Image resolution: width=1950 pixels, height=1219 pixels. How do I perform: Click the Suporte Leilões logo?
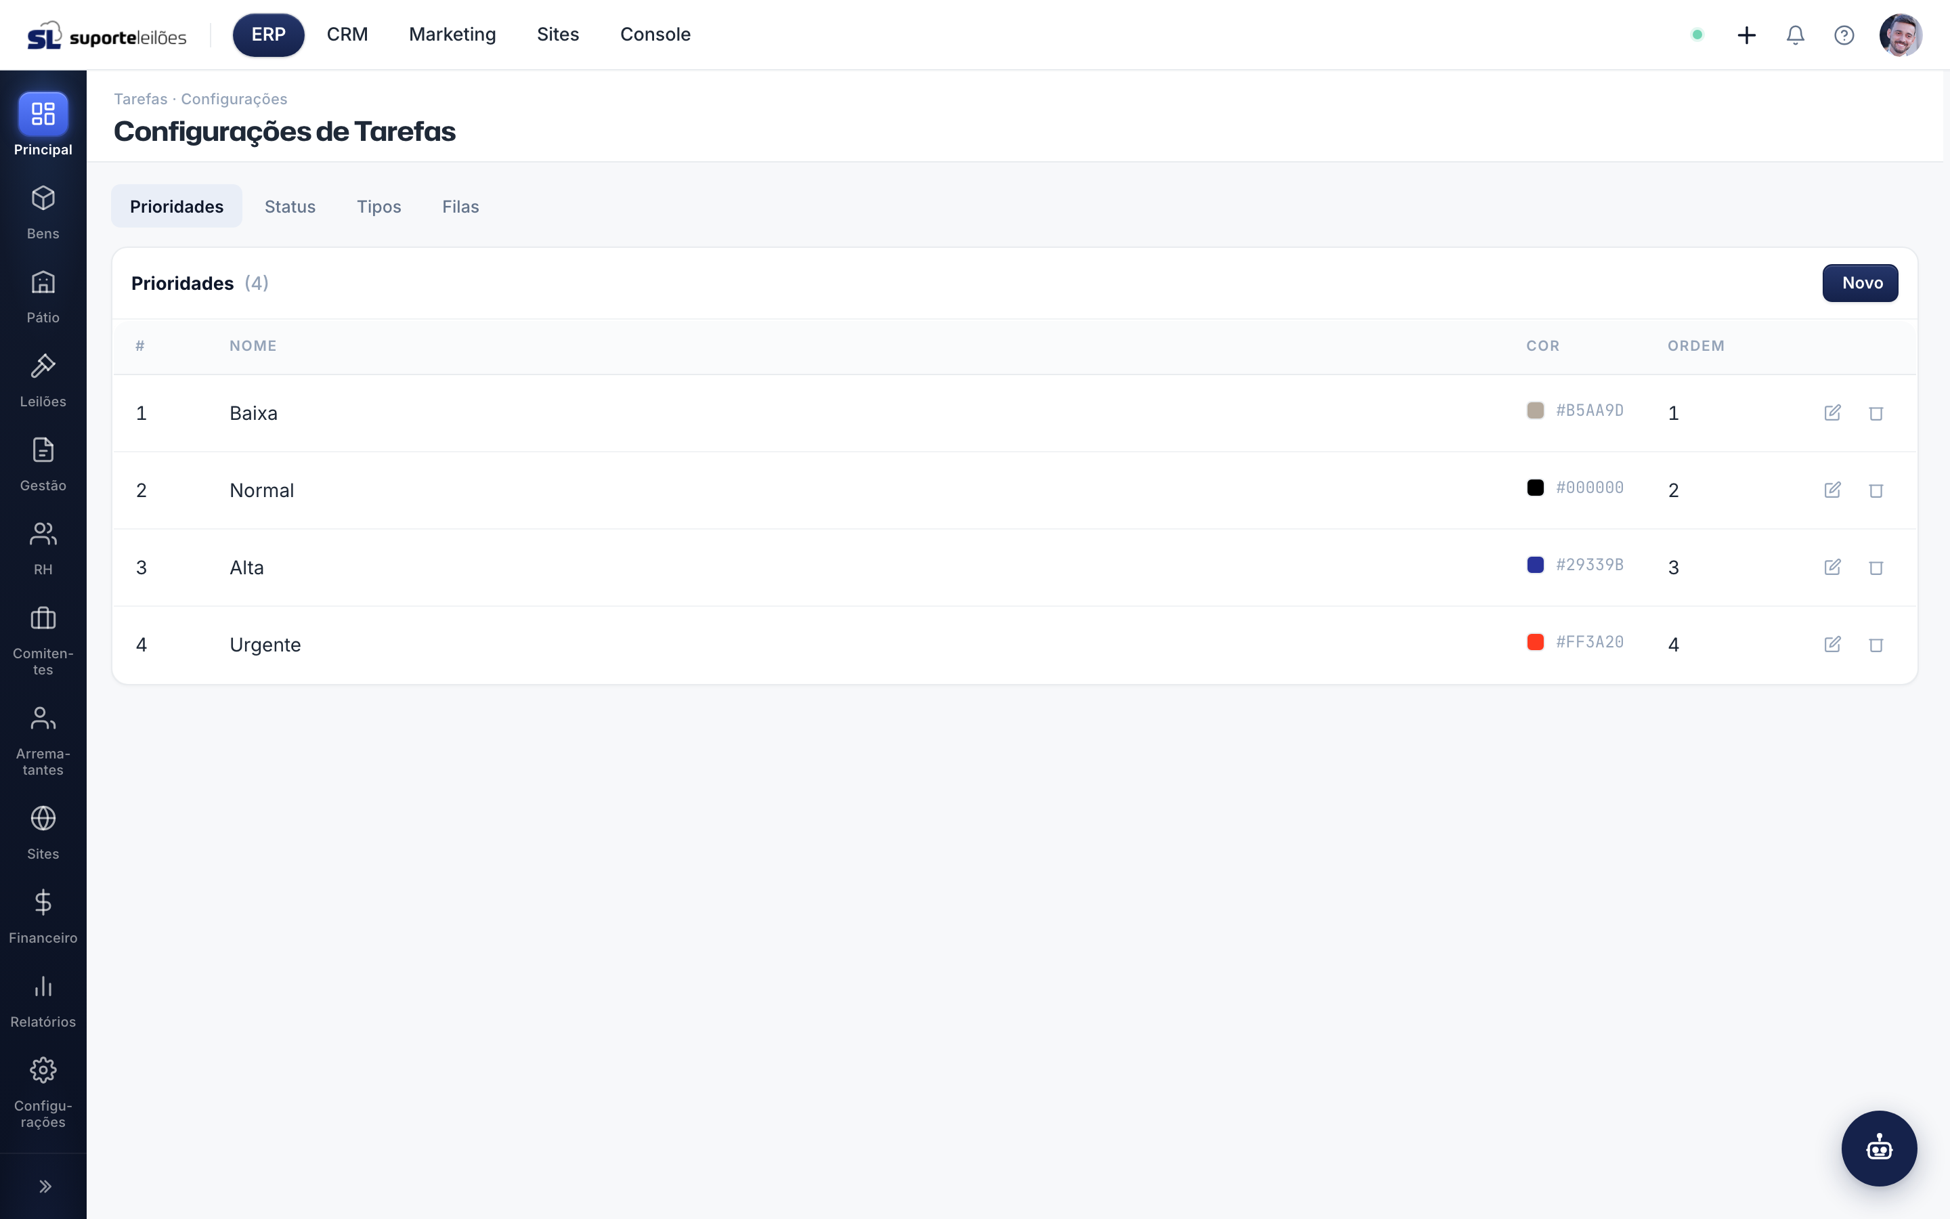tap(106, 35)
